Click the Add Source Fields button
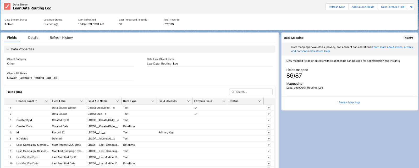 pyautogui.click(x=363, y=7)
